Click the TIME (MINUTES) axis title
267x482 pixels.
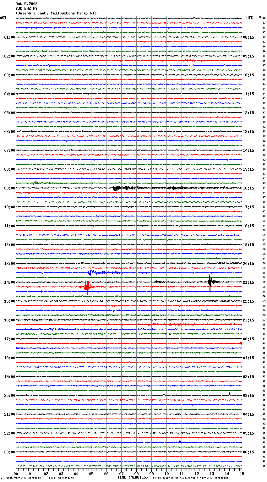133,477
